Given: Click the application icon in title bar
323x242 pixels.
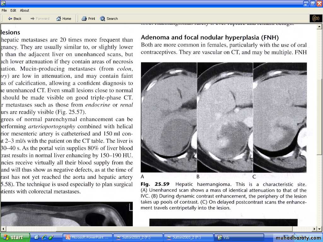Looking at the screenshot, I should tap(3, 3).
